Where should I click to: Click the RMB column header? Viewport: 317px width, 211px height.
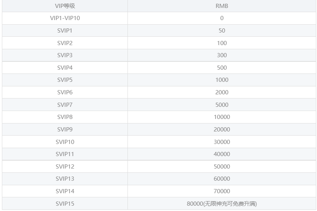(222, 6)
